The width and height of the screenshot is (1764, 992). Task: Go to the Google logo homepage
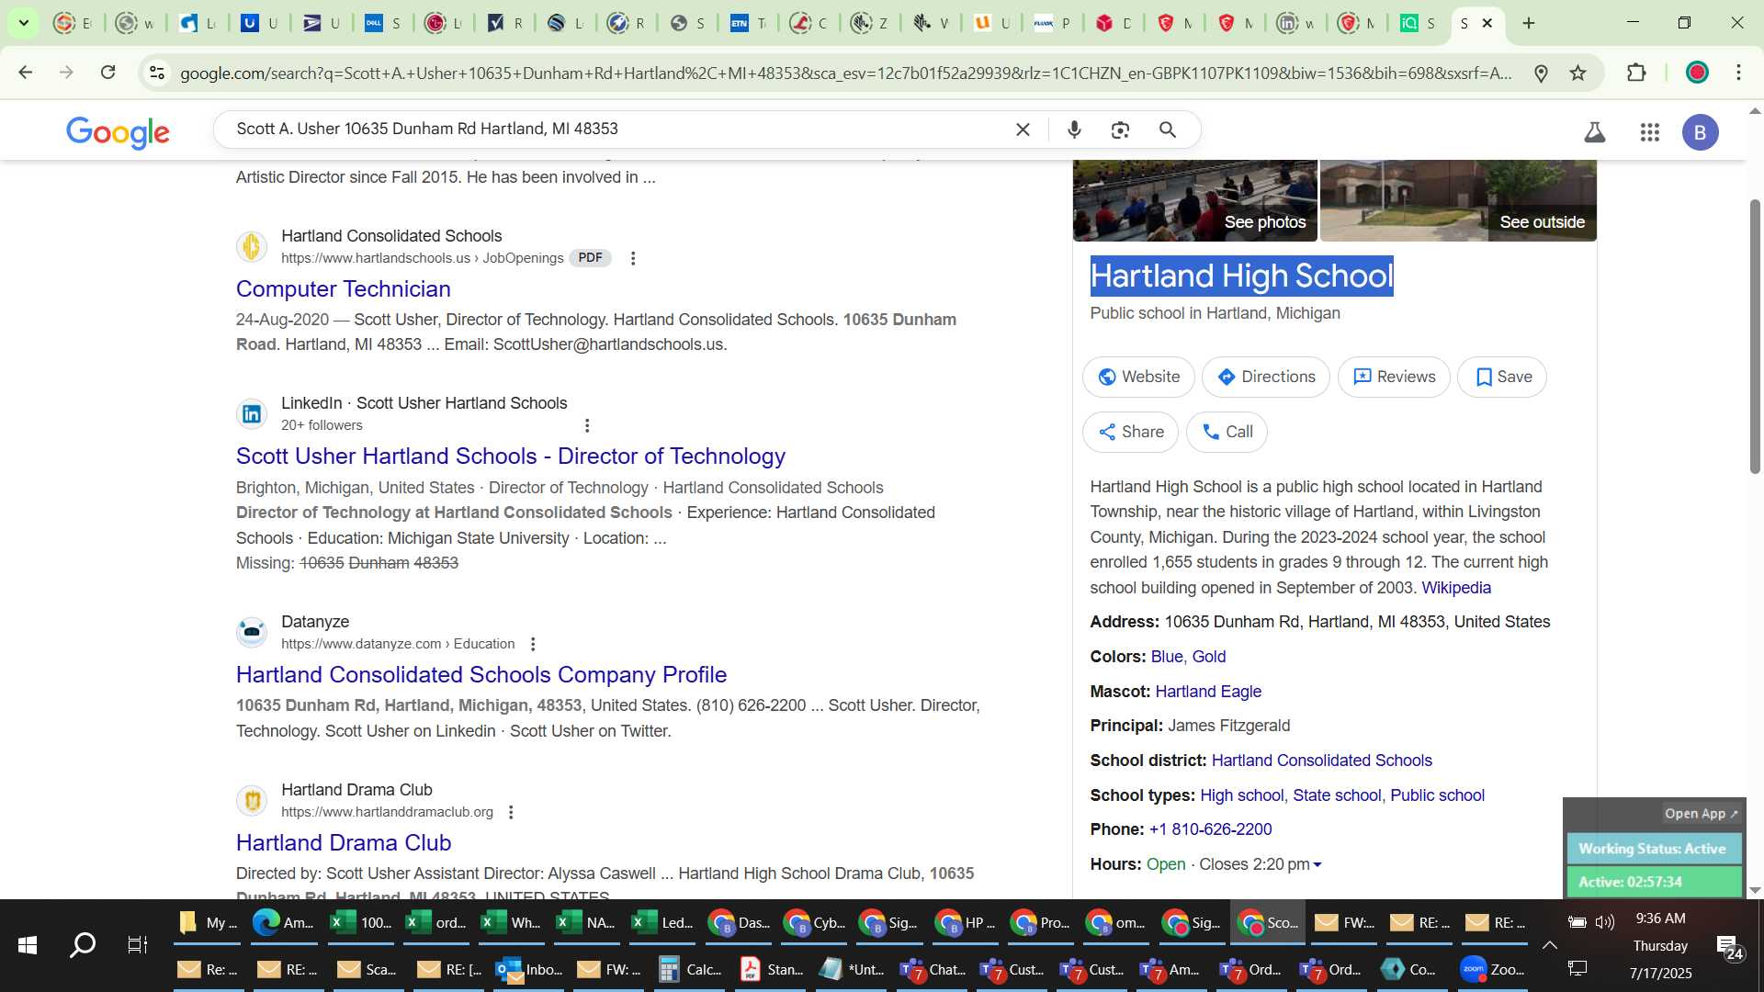click(118, 132)
